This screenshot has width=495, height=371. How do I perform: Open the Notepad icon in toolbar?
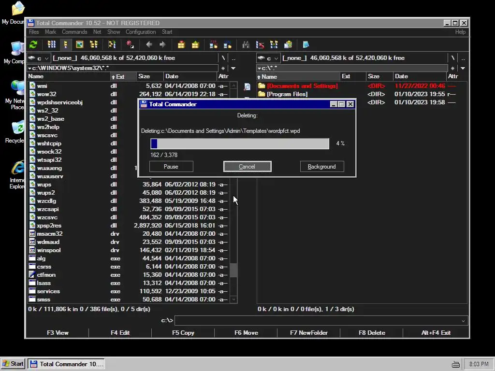coord(306,44)
